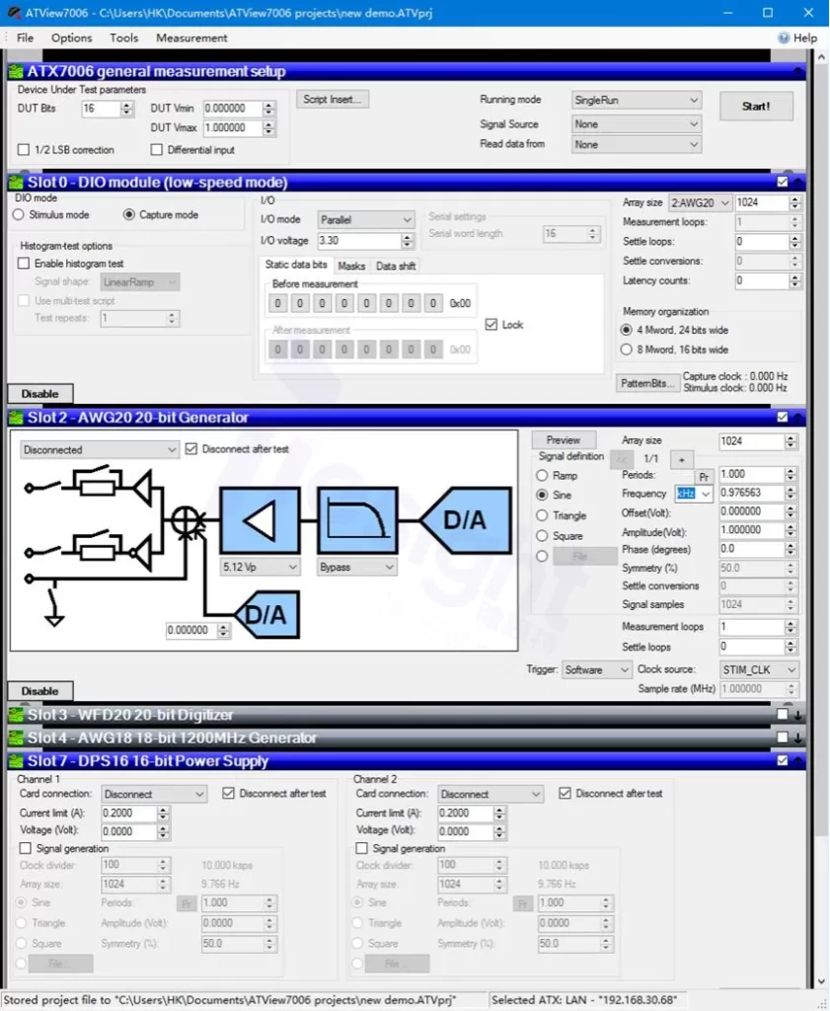The height and width of the screenshot is (1011, 830).
Task: Click the summing junction node in the diagram
Action: (186, 520)
